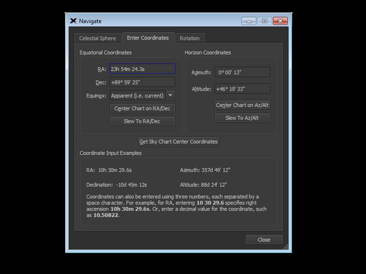
Task: Get Sky Chart Center Coordinates
Action: coord(178,142)
